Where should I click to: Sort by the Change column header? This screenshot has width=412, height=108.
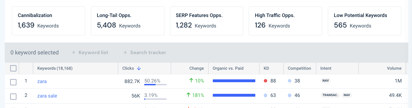pyautogui.click(x=197, y=68)
